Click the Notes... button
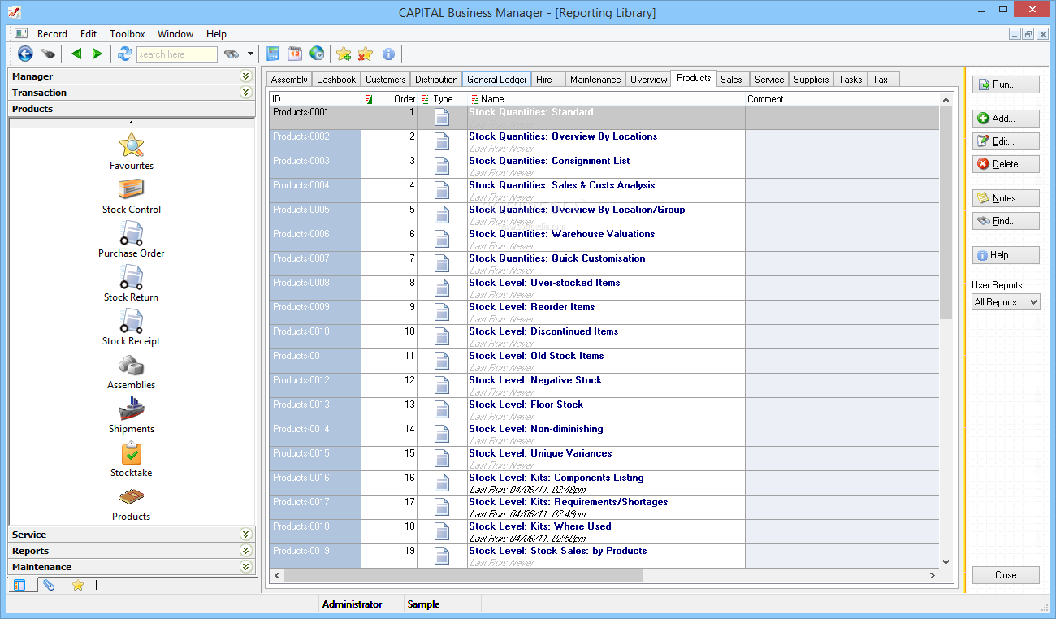Image resolution: width=1056 pixels, height=619 pixels. coord(1006,198)
